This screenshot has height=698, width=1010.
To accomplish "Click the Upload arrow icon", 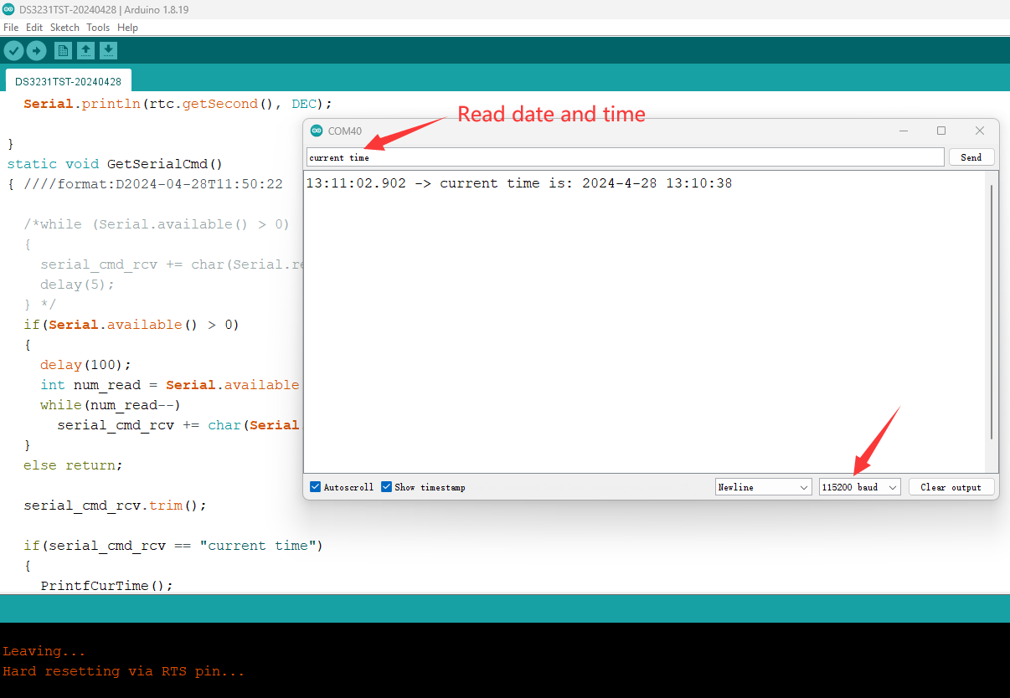I will pos(36,51).
